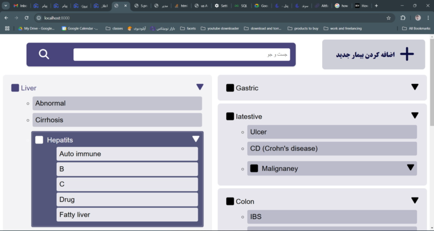Screen dimensions: 434x231
Task: Go back with browser back arrow
Action: pos(6,18)
